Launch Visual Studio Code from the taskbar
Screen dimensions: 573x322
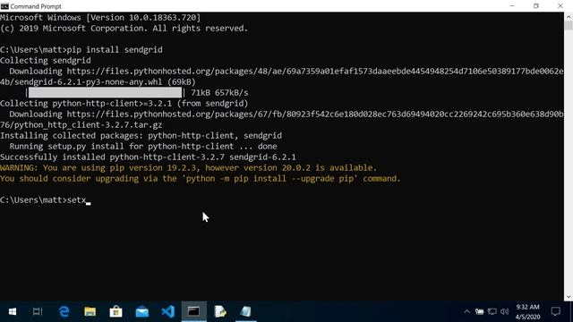[168, 311]
